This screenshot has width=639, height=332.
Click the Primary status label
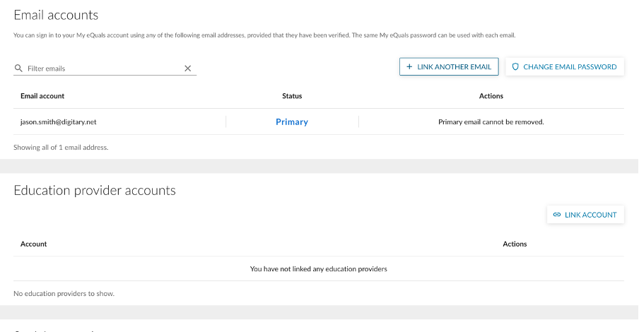click(292, 122)
